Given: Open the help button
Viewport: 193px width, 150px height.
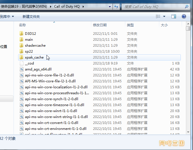Looking at the screenshot, I should [184, 16].
